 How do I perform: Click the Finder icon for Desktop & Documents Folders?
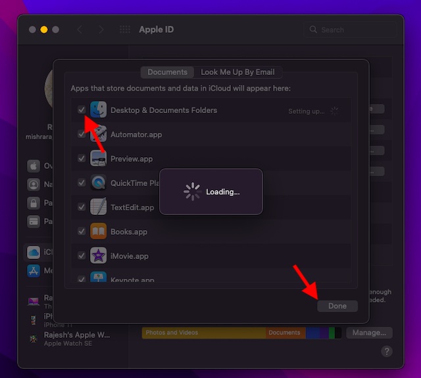(98, 110)
